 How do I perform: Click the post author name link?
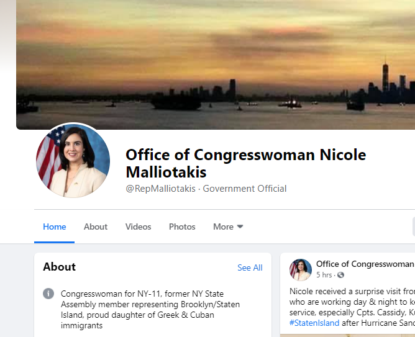365,264
